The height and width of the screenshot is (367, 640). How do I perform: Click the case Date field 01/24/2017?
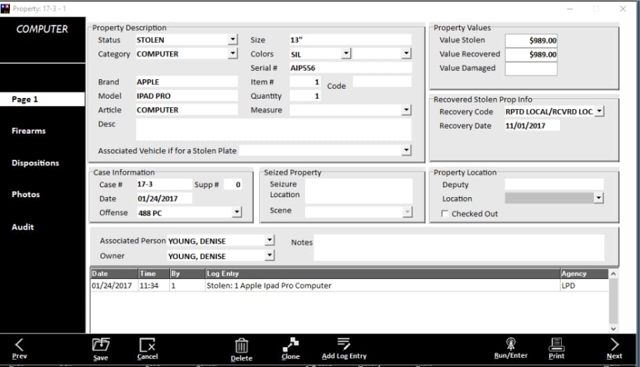[164, 198]
